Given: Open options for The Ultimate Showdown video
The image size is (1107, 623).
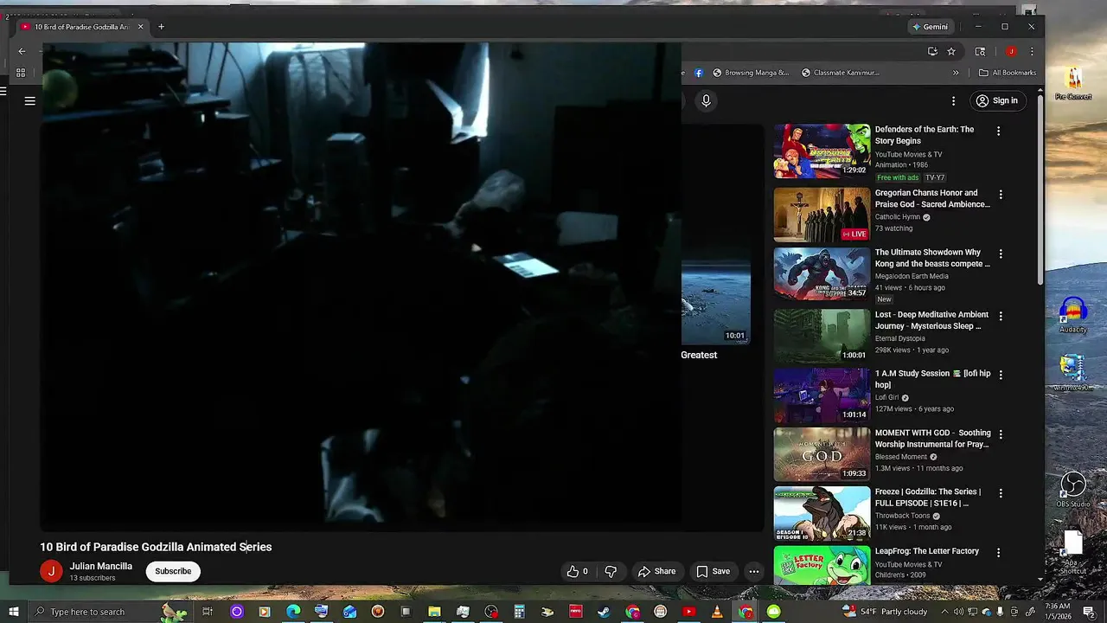Looking at the screenshot, I should (x=1001, y=254).
